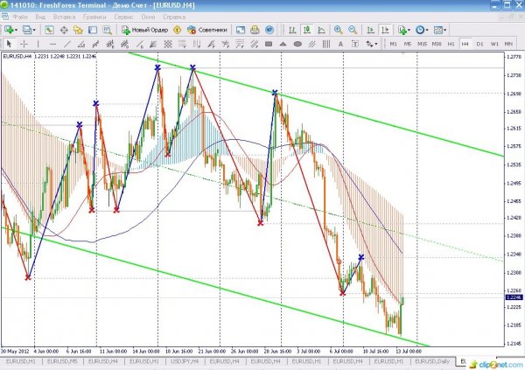The width and height of the screenshot is (525, 370).
Task: Expand the new chart dropdown arrow
Action: 18,29
